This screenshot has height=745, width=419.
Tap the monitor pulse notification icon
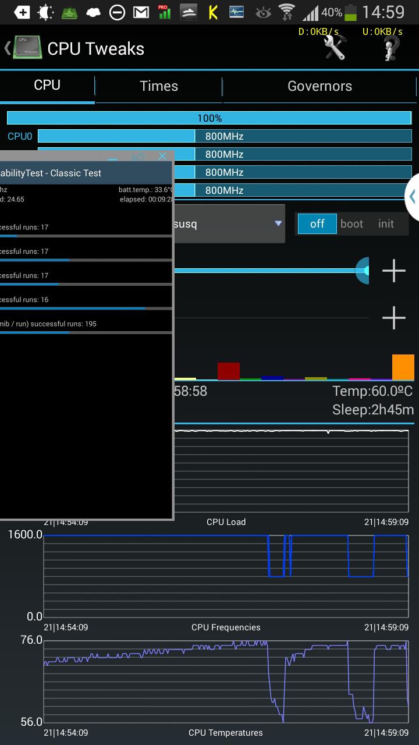(x=236, y=12)
